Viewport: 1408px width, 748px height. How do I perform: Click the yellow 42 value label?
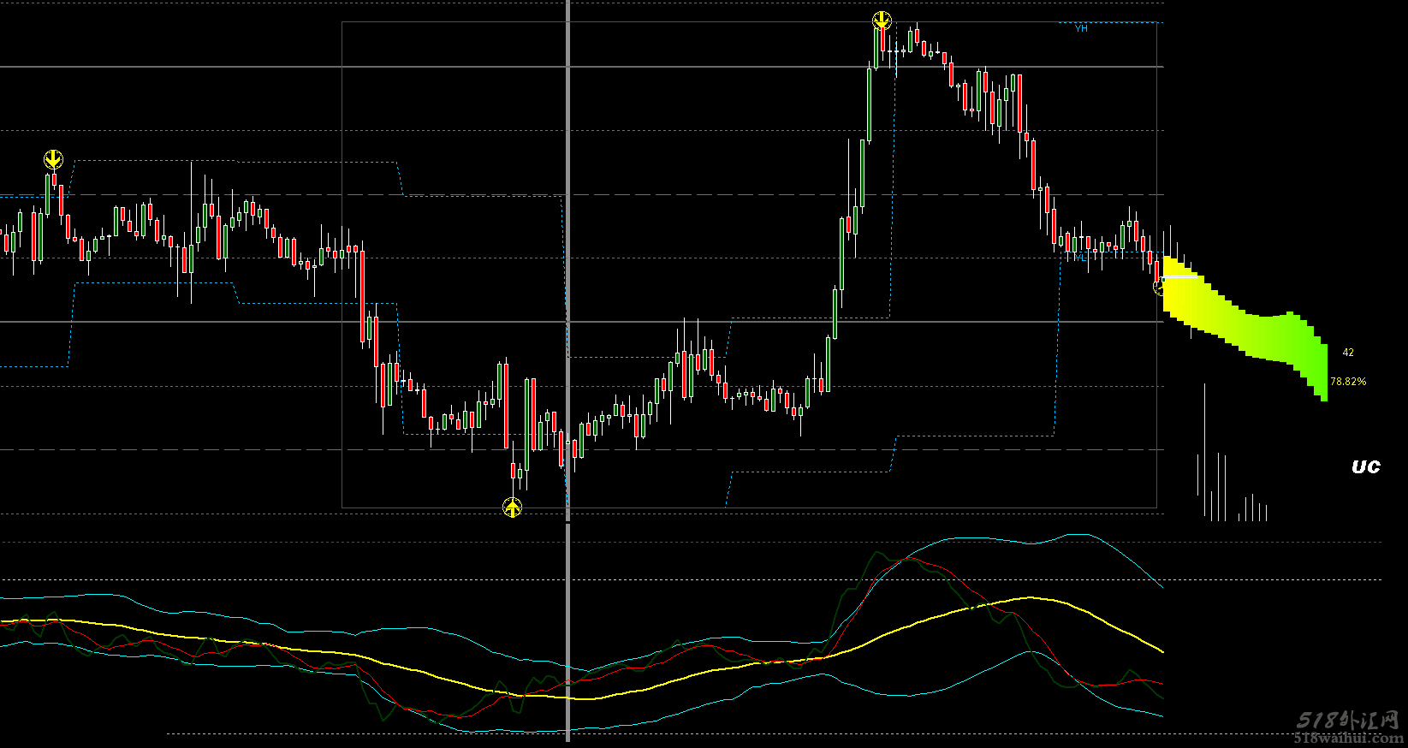pos(1348,353)
